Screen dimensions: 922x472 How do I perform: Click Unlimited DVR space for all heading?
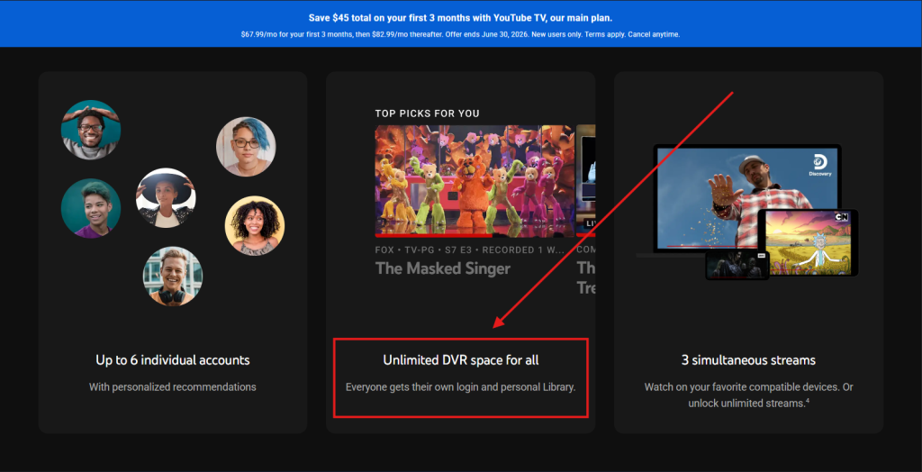(460, 359)
